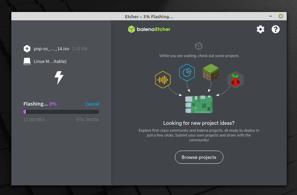Click the blue pie chart project icon

tap(187, 73)
